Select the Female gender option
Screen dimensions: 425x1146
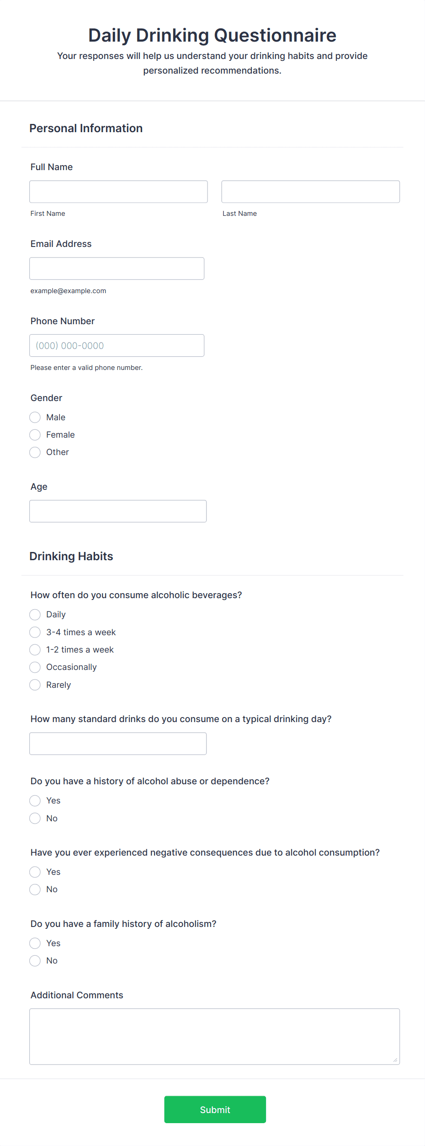(35, 434)
